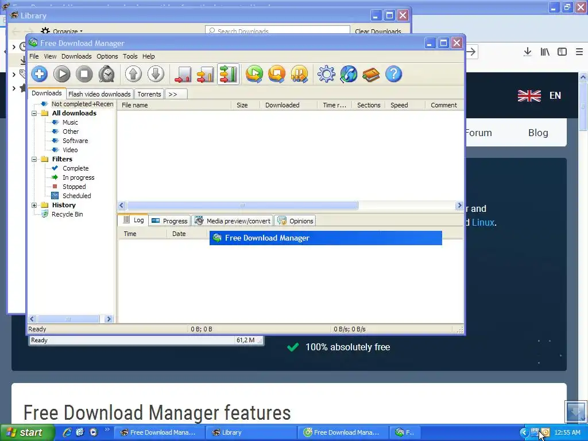Switch to the Torrents tab
Image resolution: width=588 pixels, height=441 pixels.
(149, 94)
